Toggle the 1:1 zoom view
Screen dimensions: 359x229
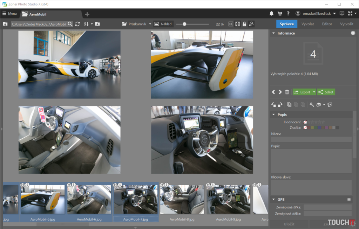(x=231, y=24)
